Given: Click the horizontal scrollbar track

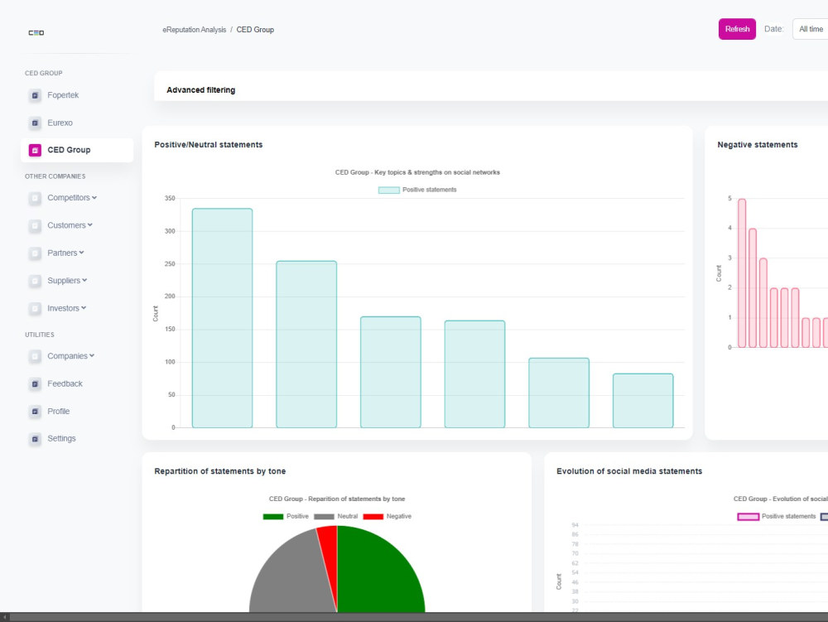Looking at the screenshot, I should click(x=419, y=617).
